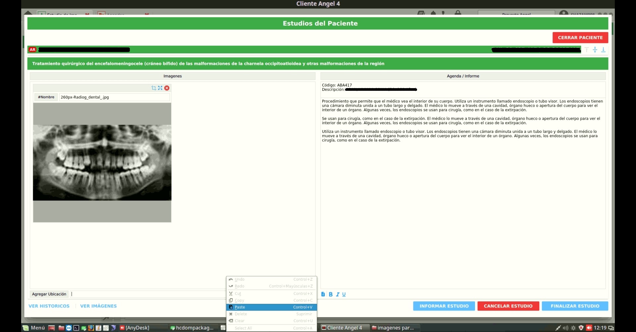Click the AnyDesk red tray icon
The height and width of the screenshot is (332, 636).
[x=589, y=328]
